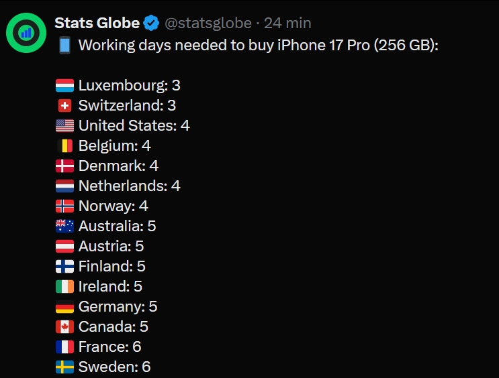Click the tweet headline about iPhone 17 Pro

click(258, 46)
